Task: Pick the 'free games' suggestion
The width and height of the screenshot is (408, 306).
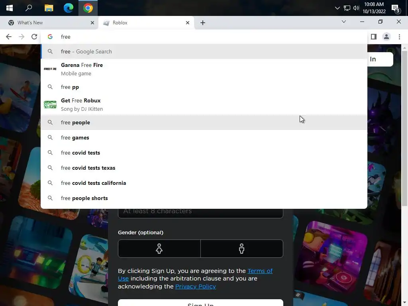Action: [204, 137]
